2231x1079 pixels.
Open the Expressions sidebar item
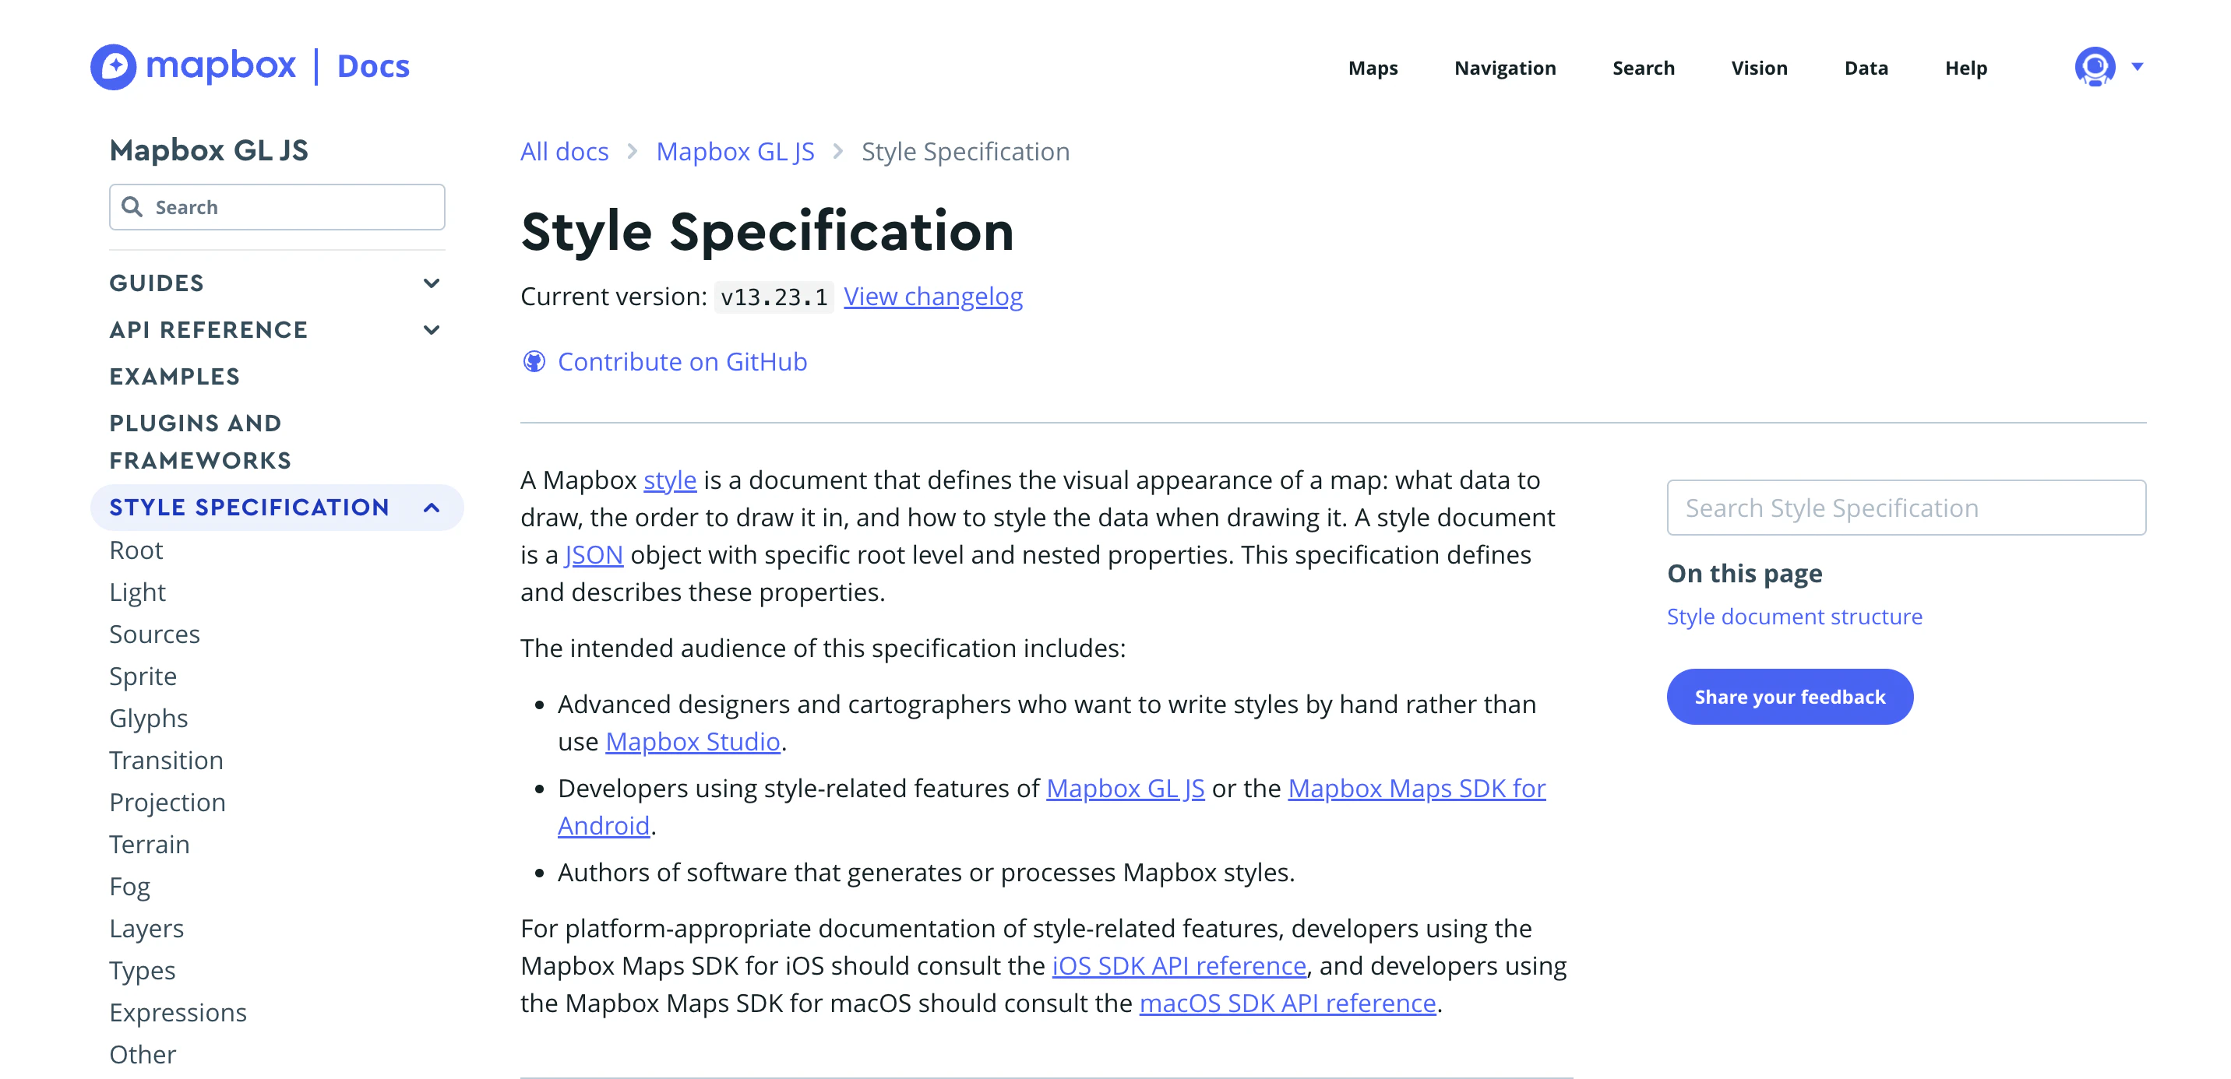click(x=178, y=1012)
